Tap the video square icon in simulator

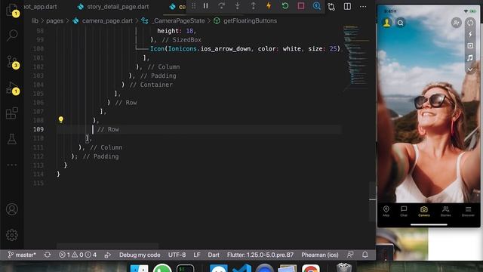(470, 45)
